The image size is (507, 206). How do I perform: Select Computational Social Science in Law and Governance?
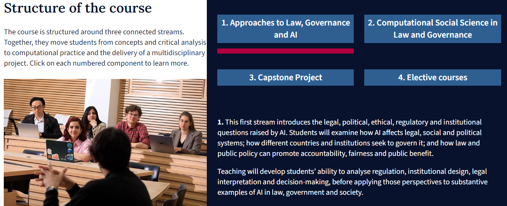432,29
